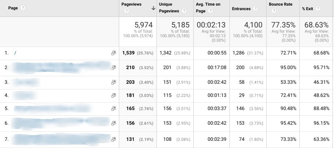Screen dimensions: 334x148
Task: Sort table by % Exit column header
Action: coord(307,9)
